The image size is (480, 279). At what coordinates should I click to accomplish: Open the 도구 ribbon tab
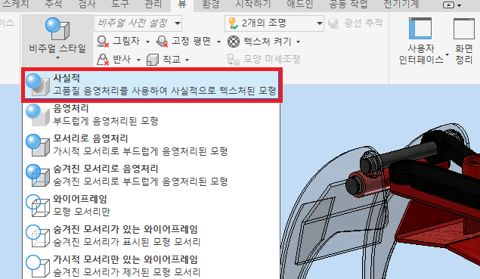(120, 5)
